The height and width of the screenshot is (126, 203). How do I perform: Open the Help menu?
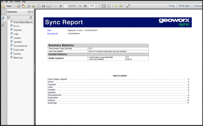(x=24, y=2)
